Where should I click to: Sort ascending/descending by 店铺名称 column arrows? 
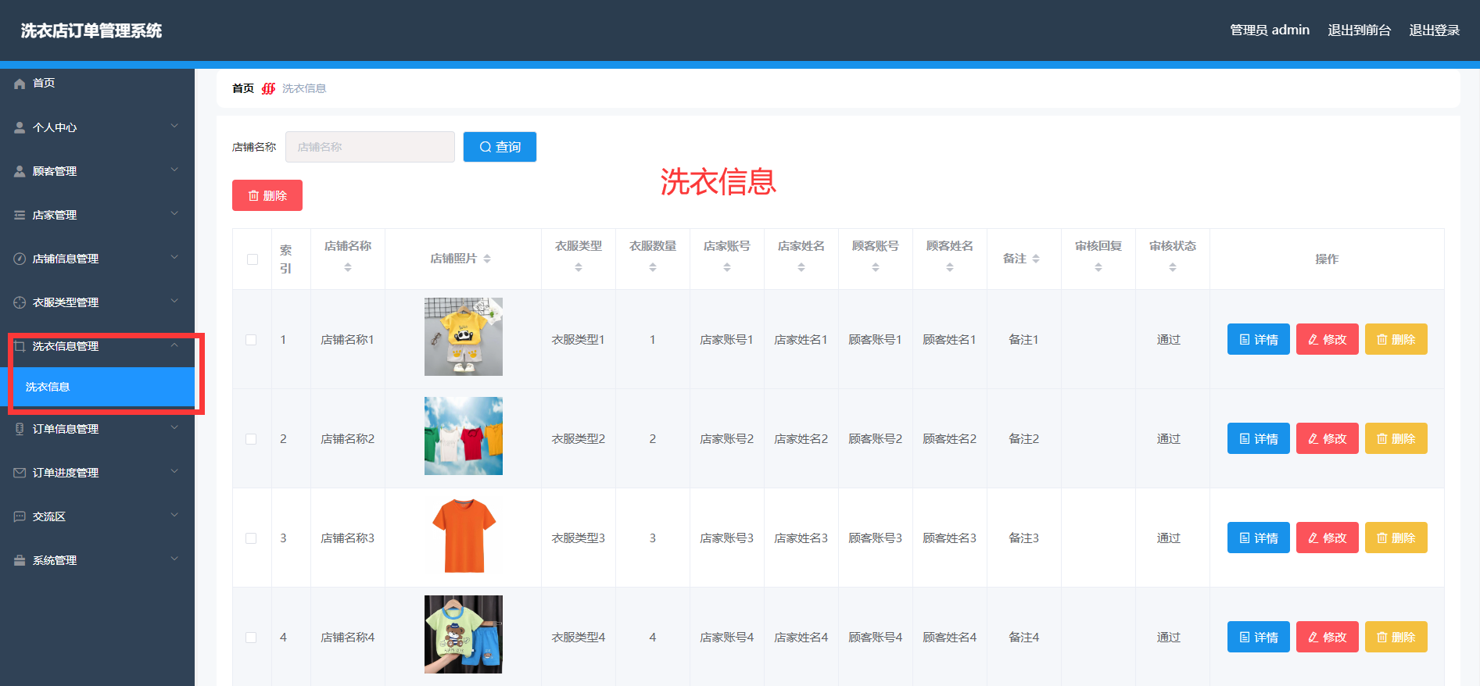(348, 267)
